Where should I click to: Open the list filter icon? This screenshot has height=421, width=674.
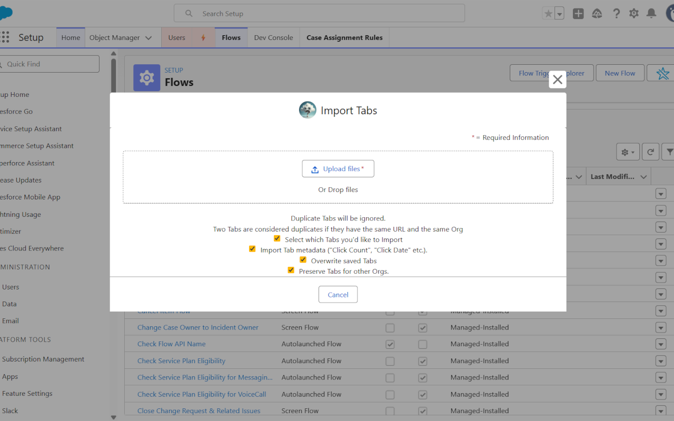click(668, 152)
